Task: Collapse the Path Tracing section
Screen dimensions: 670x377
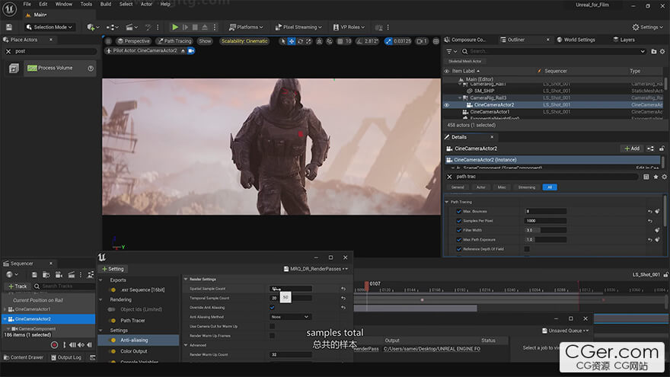Action: point(447,202)
